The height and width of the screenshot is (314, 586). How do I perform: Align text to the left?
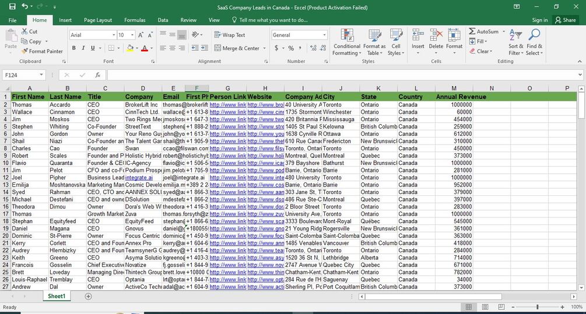point(163,48)
